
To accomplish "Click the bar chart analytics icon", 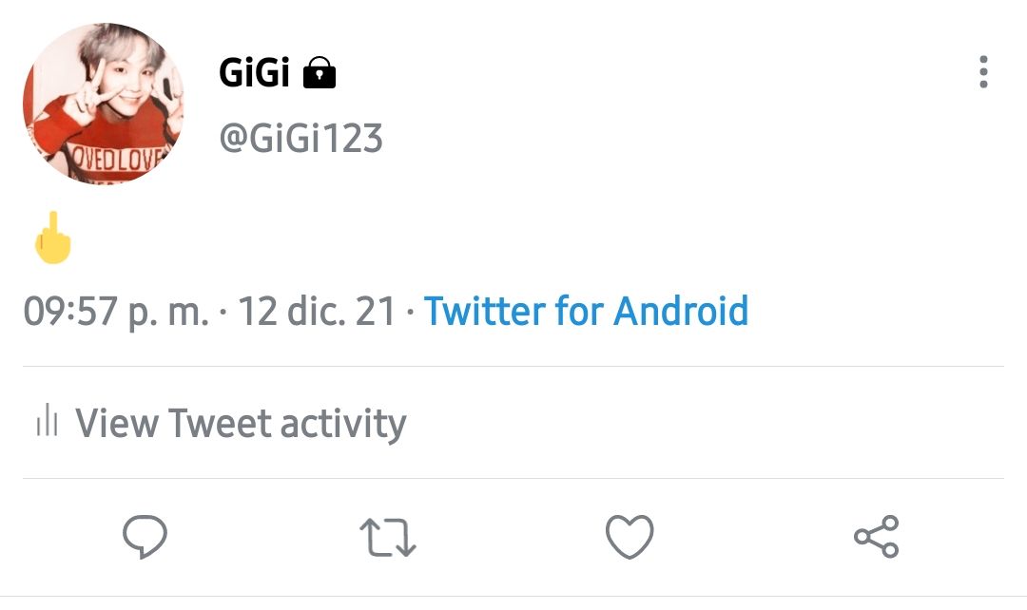I will pos(48,420).
